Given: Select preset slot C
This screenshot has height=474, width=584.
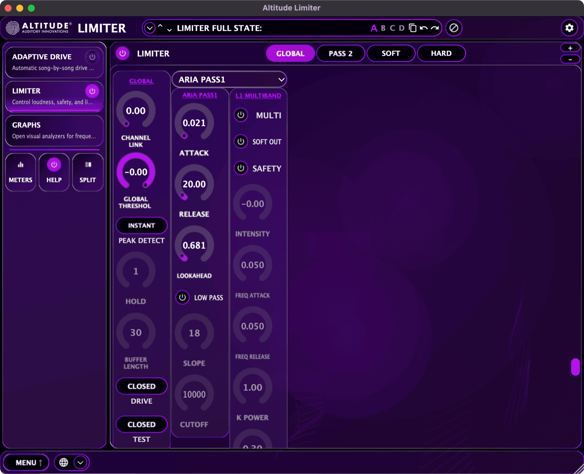Looking at the screenshot, I should pyautogui.click(x=393, y=28).
